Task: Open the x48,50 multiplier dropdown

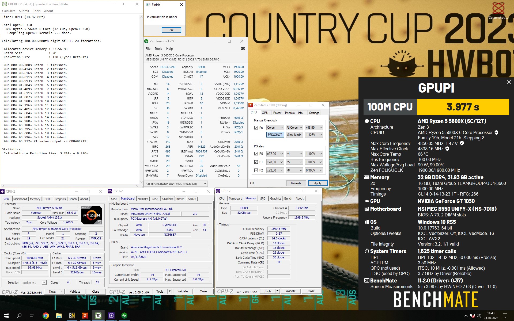Action: [x=314, y=128]
